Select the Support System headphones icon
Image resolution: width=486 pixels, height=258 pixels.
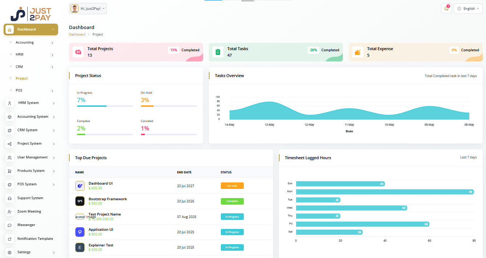tap(9, 198)
